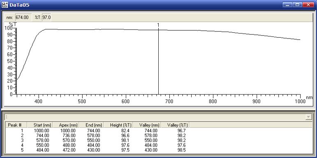Select peak row 3 with apex 570.00
The width and height of the screenshot is (317, 158).
[97, 140]
